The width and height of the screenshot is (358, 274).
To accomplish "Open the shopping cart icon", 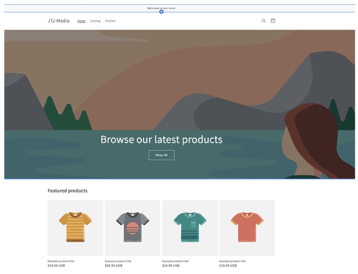I will (x=273, y=21).
